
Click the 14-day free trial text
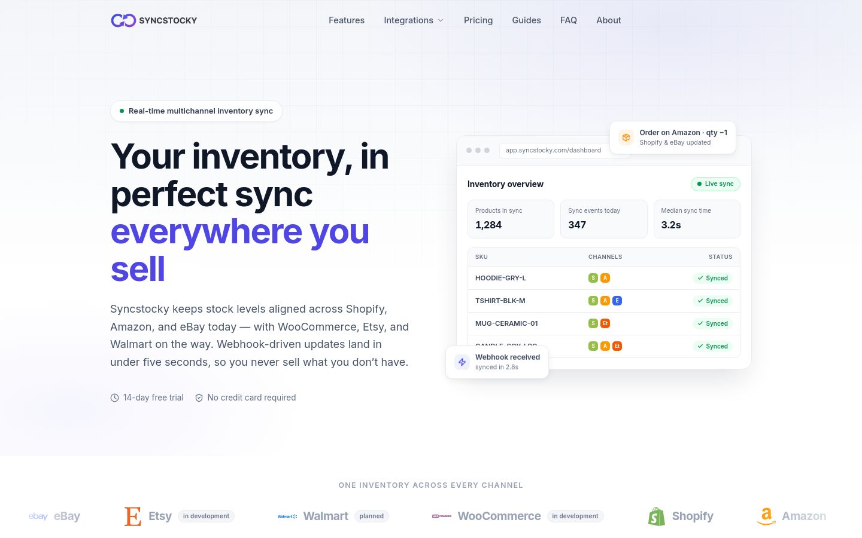point(153,398)
